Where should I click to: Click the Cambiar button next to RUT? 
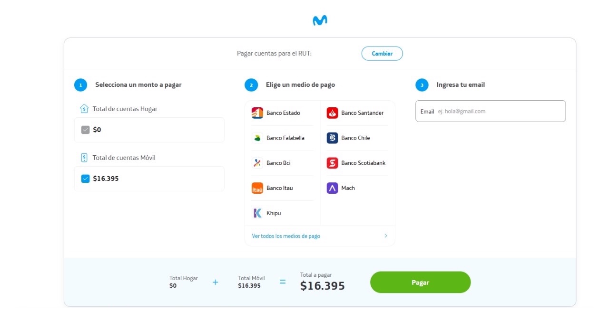(382, 54)
